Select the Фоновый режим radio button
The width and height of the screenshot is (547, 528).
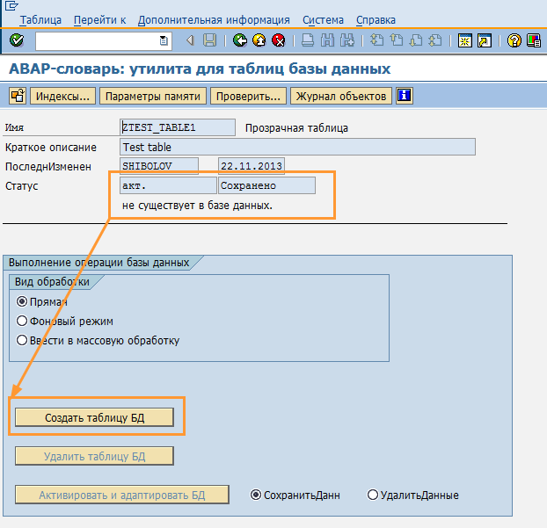(x=23, y=321)
